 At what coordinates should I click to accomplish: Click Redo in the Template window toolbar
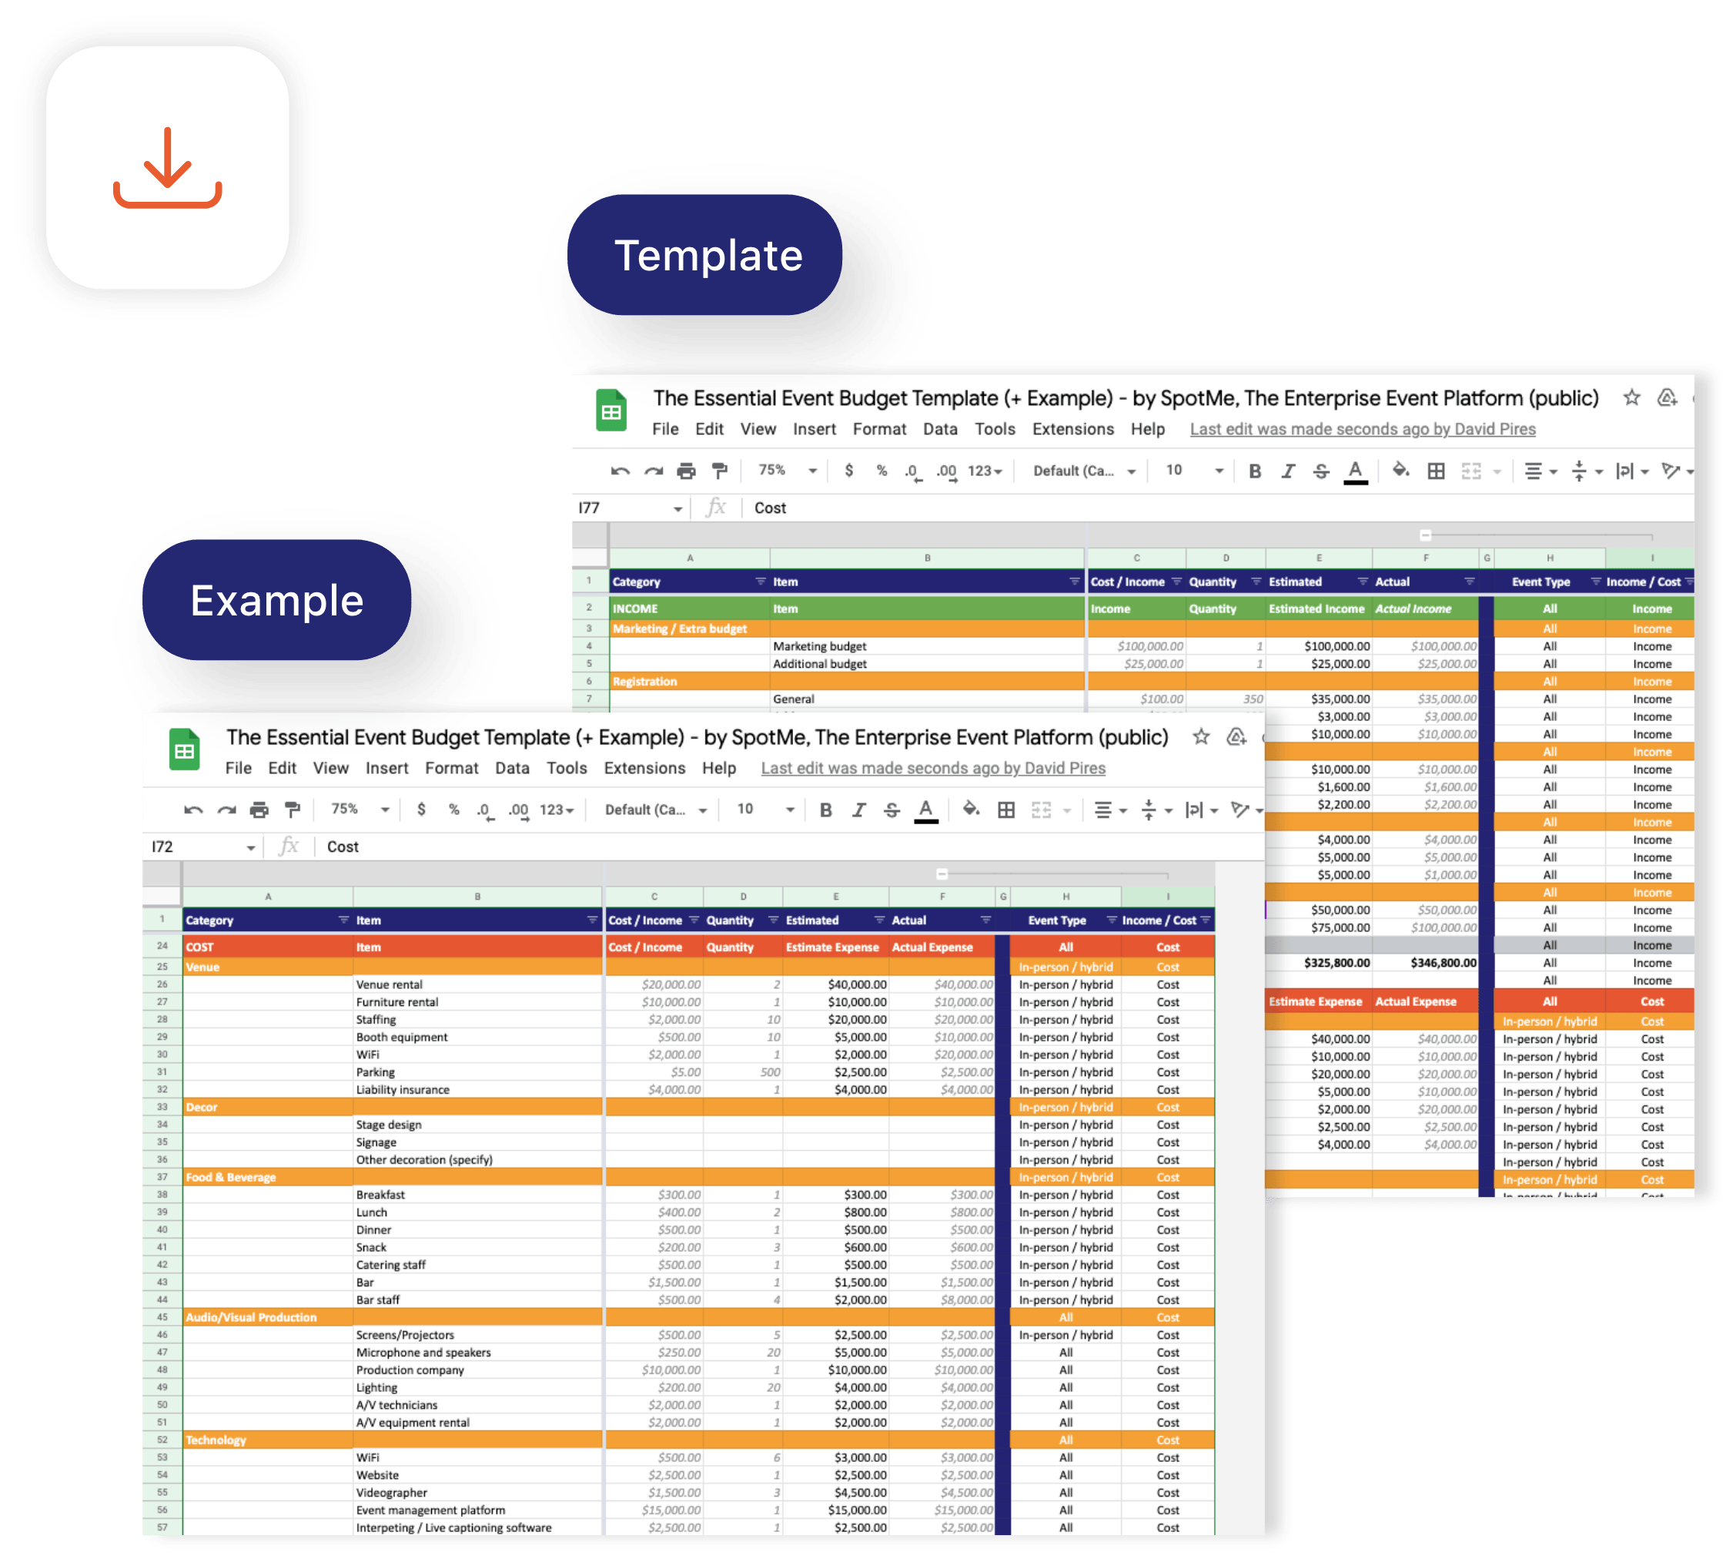[654, 471]
